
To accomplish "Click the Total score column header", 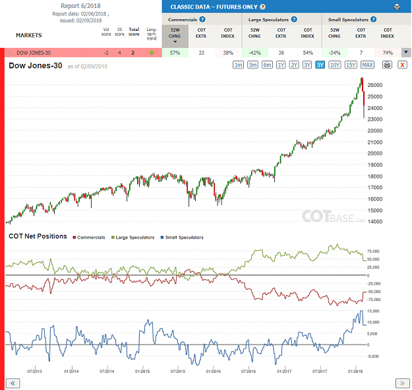I will click(134, 32).
